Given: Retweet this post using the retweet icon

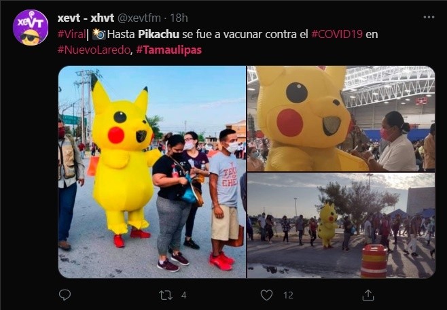Looking at the screenshot, I should click(166, 295).
